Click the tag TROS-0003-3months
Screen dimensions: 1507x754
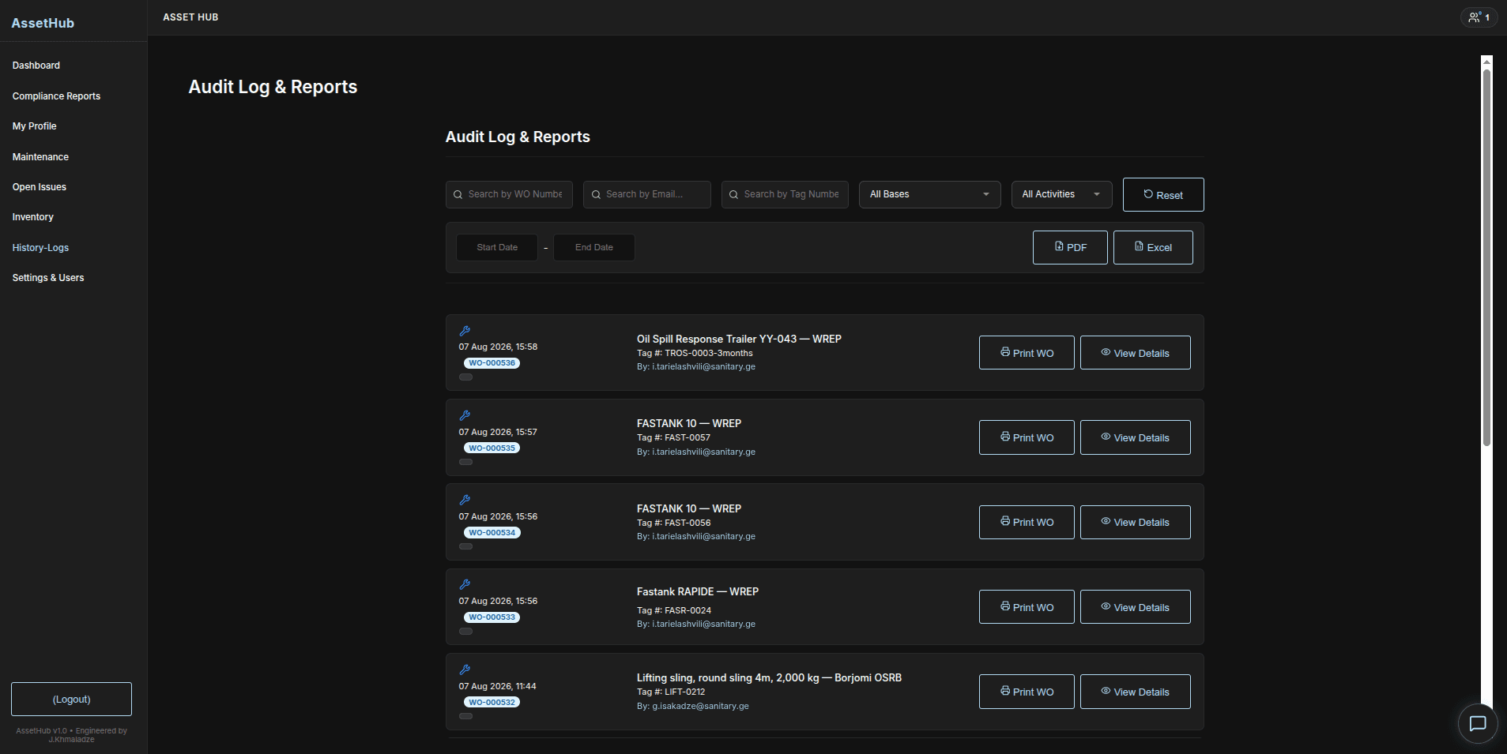pos(709,353)
